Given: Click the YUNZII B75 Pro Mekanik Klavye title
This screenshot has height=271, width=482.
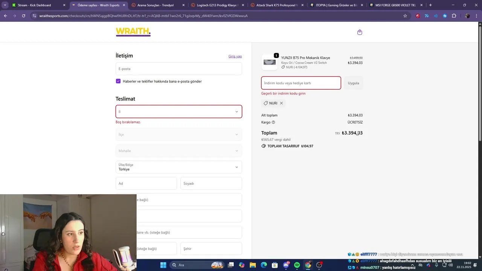Looking at the screenshot, I should 305,58.
